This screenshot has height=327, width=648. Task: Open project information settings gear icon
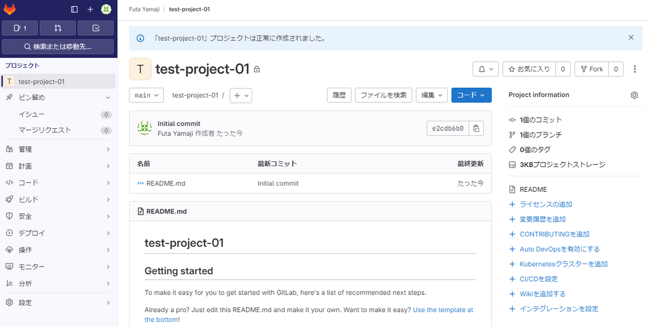click(x=634, y=95)
